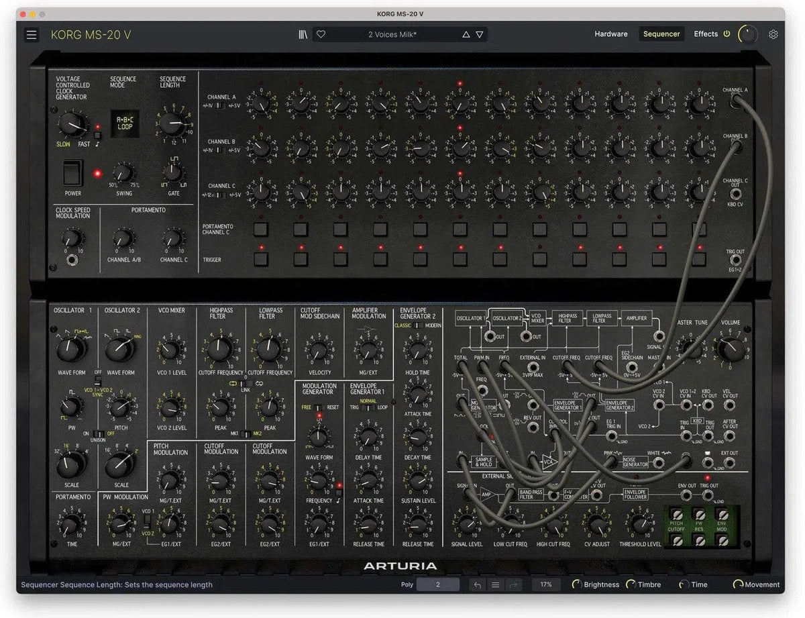
Task: Undo the last parameter change
Action: coord(477,584)
